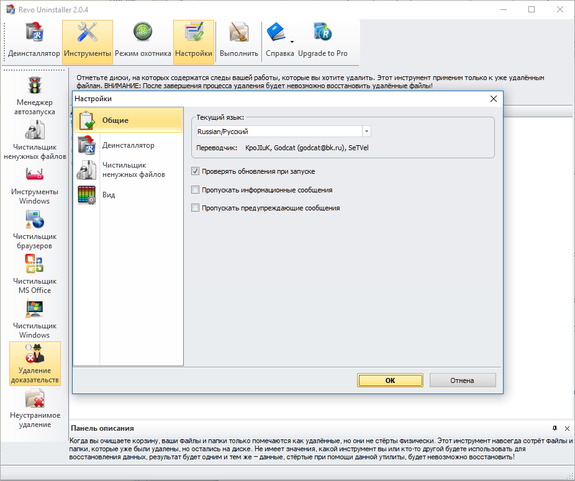Enable Пропускать предупреждающие сообщения checkbox

pos(196,208)
